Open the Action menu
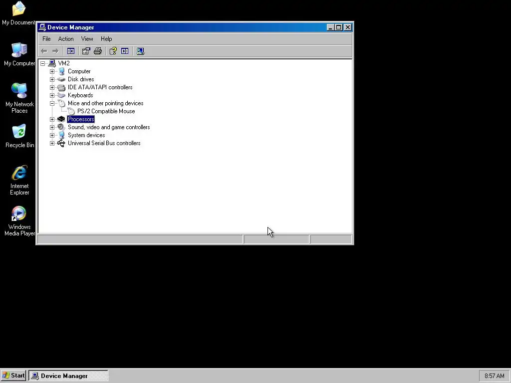The width and height of the screenshot is (511, 383). pyautogui.click(x=66, y=39)
